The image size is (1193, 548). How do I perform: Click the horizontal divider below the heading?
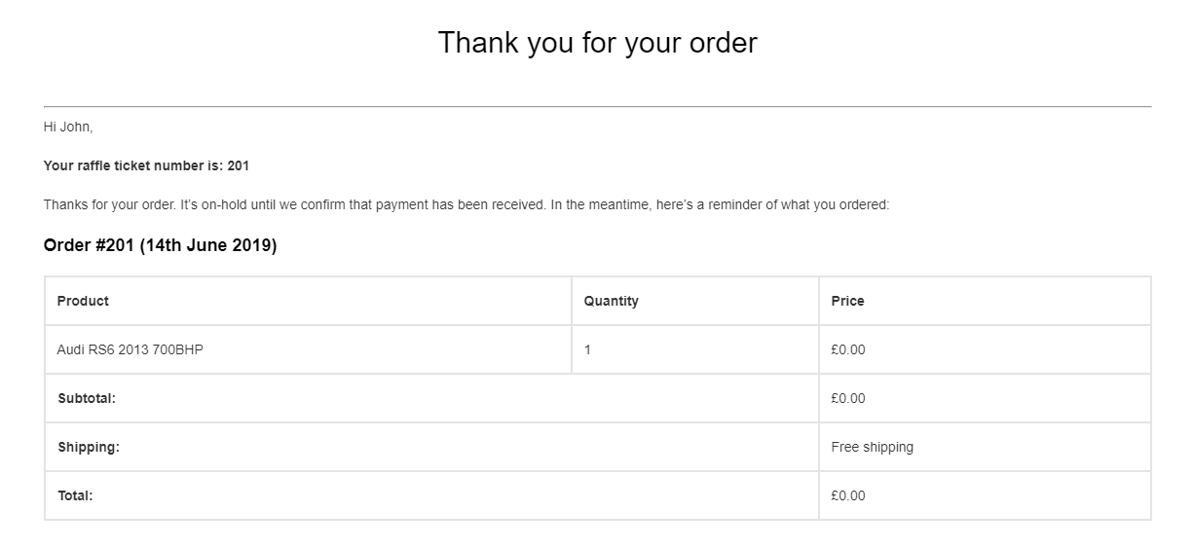[x=597, y=106]
